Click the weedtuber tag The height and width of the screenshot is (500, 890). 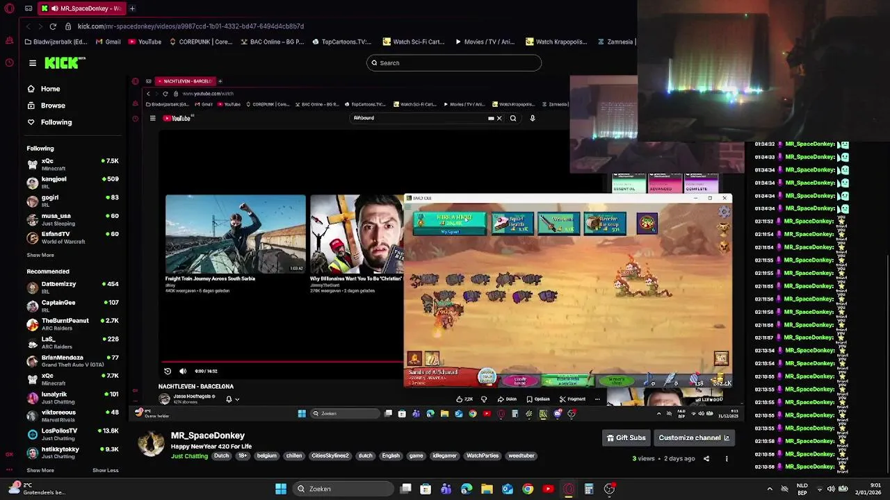[521, 456]
